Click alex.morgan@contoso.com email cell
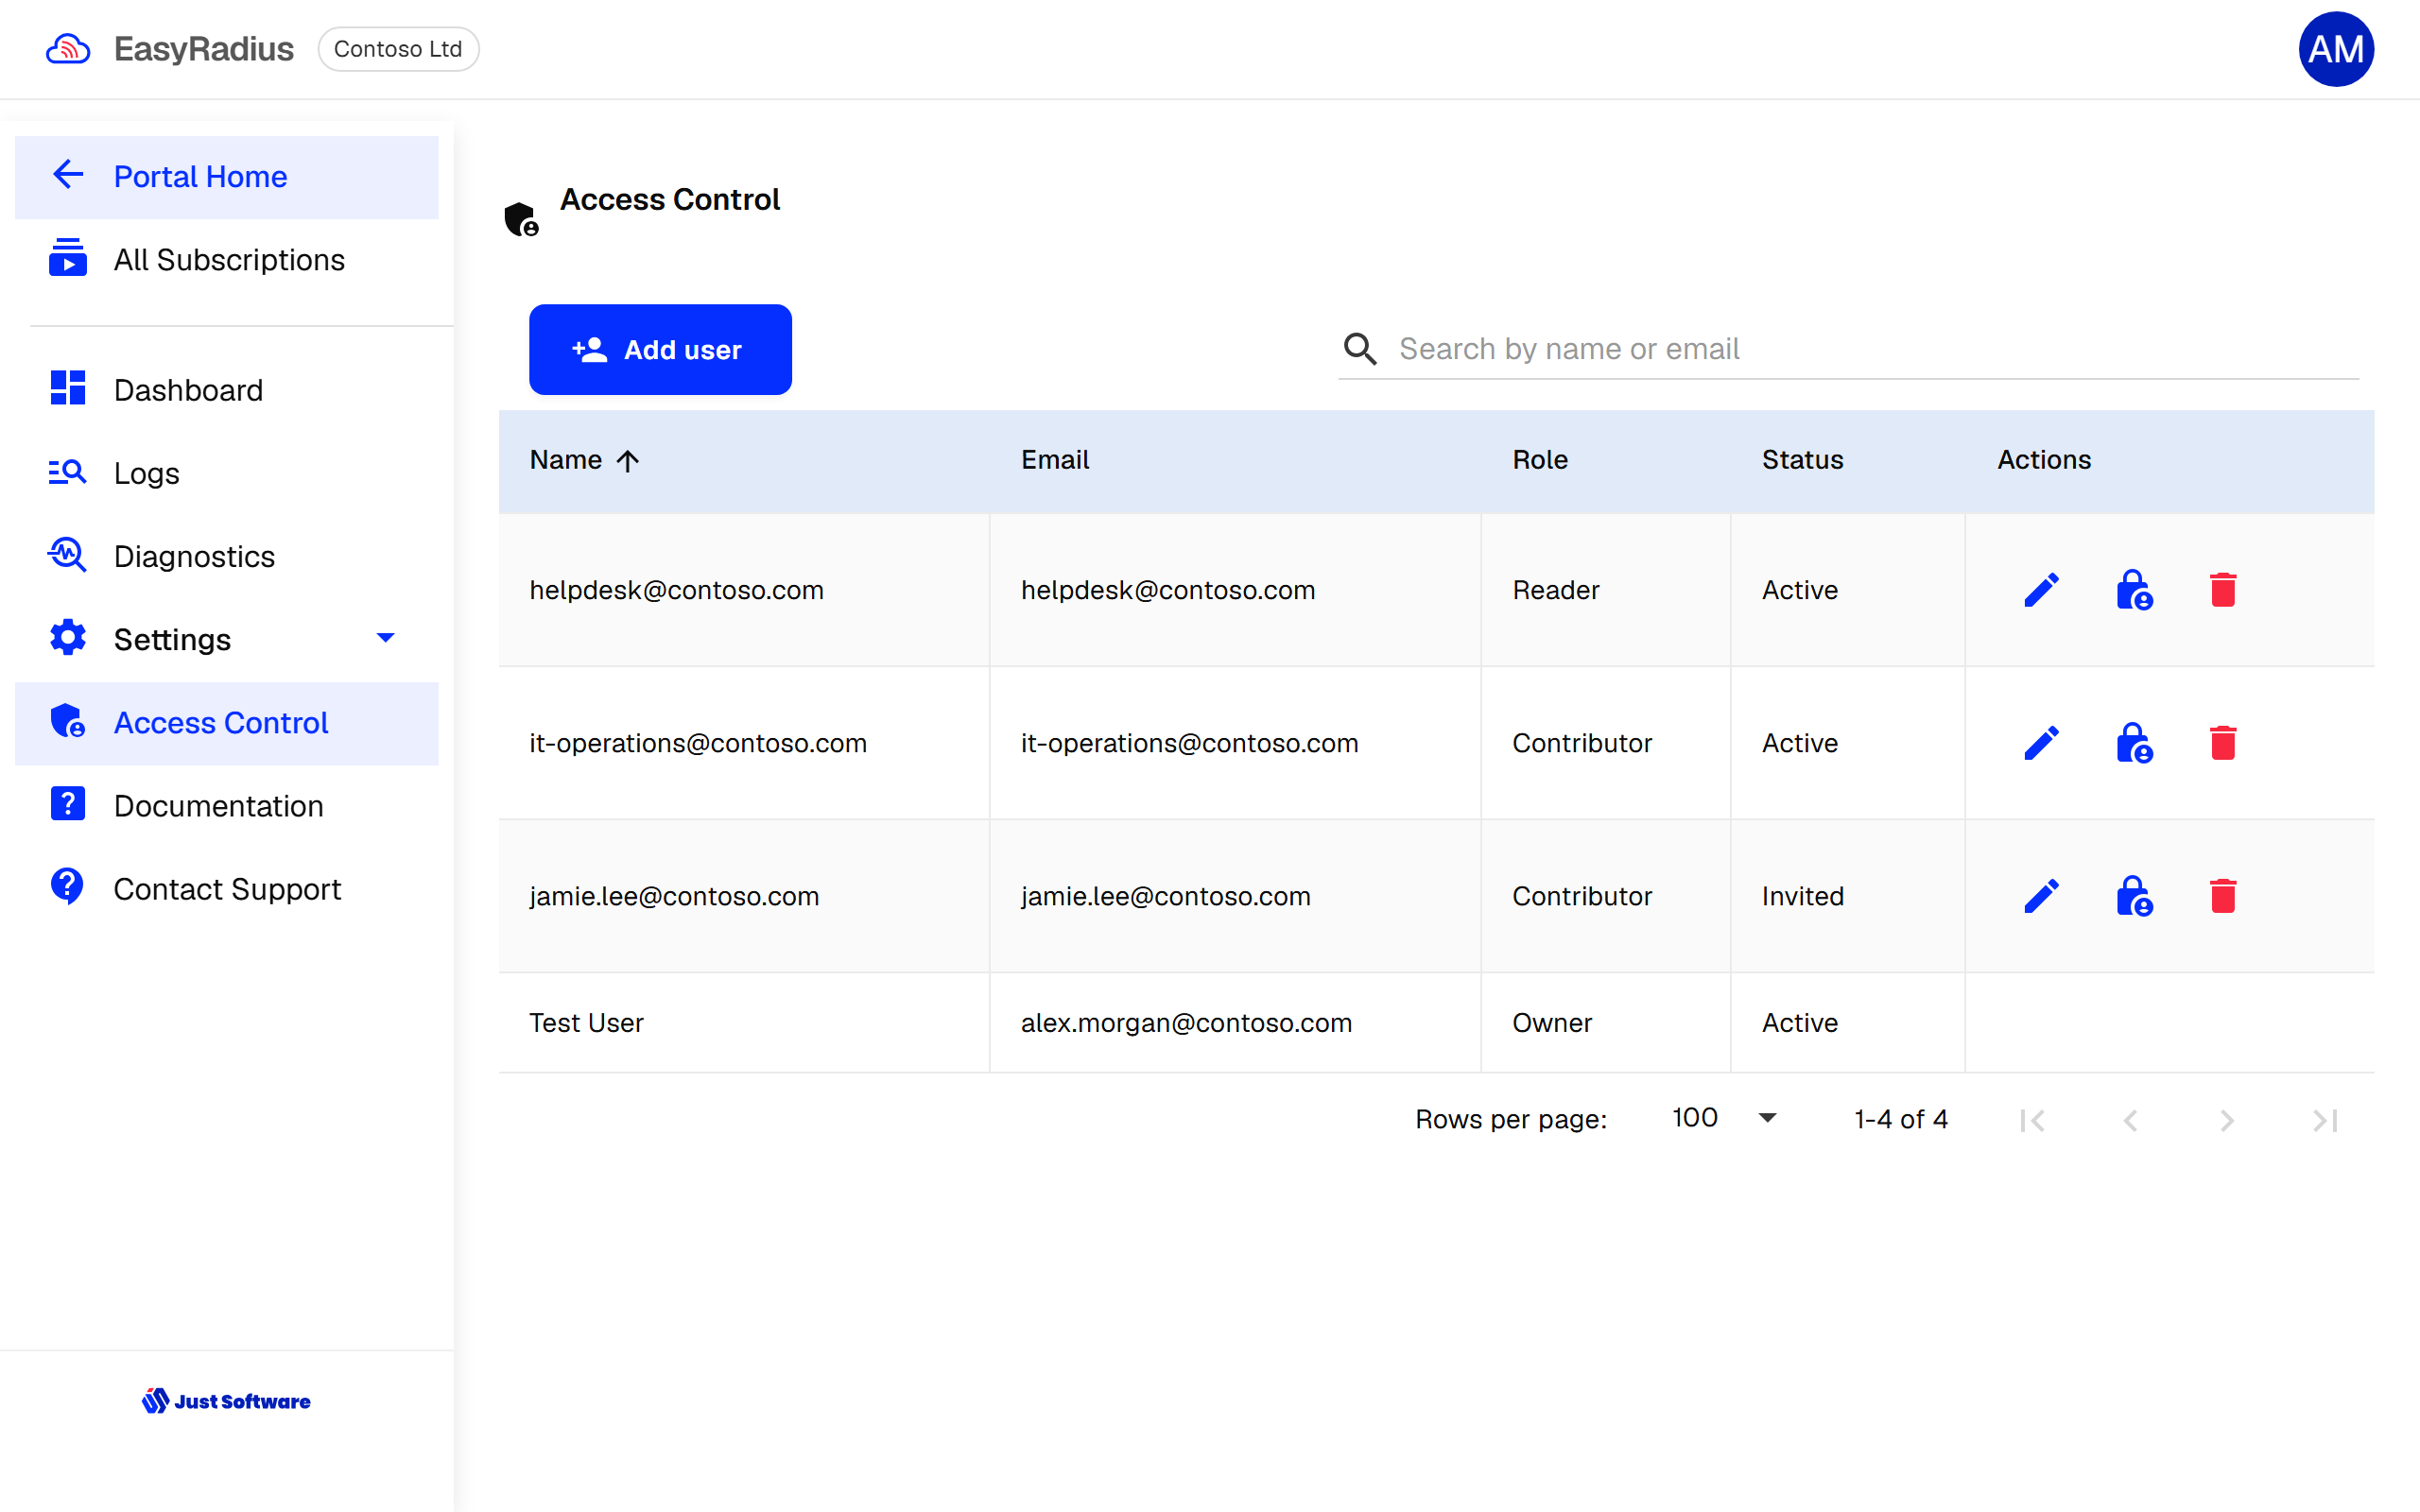The image size is (2420, 1512). click(1186, 1023)
